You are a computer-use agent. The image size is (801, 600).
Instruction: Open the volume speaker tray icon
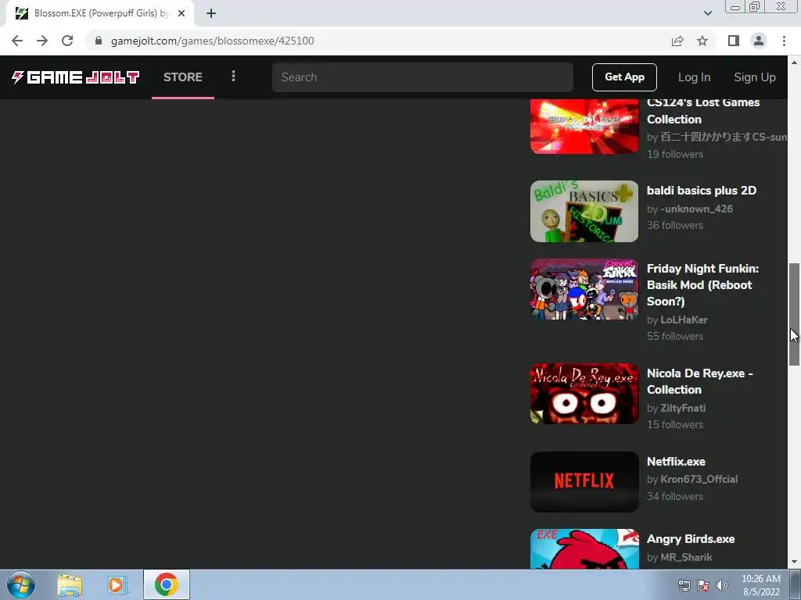722,585
